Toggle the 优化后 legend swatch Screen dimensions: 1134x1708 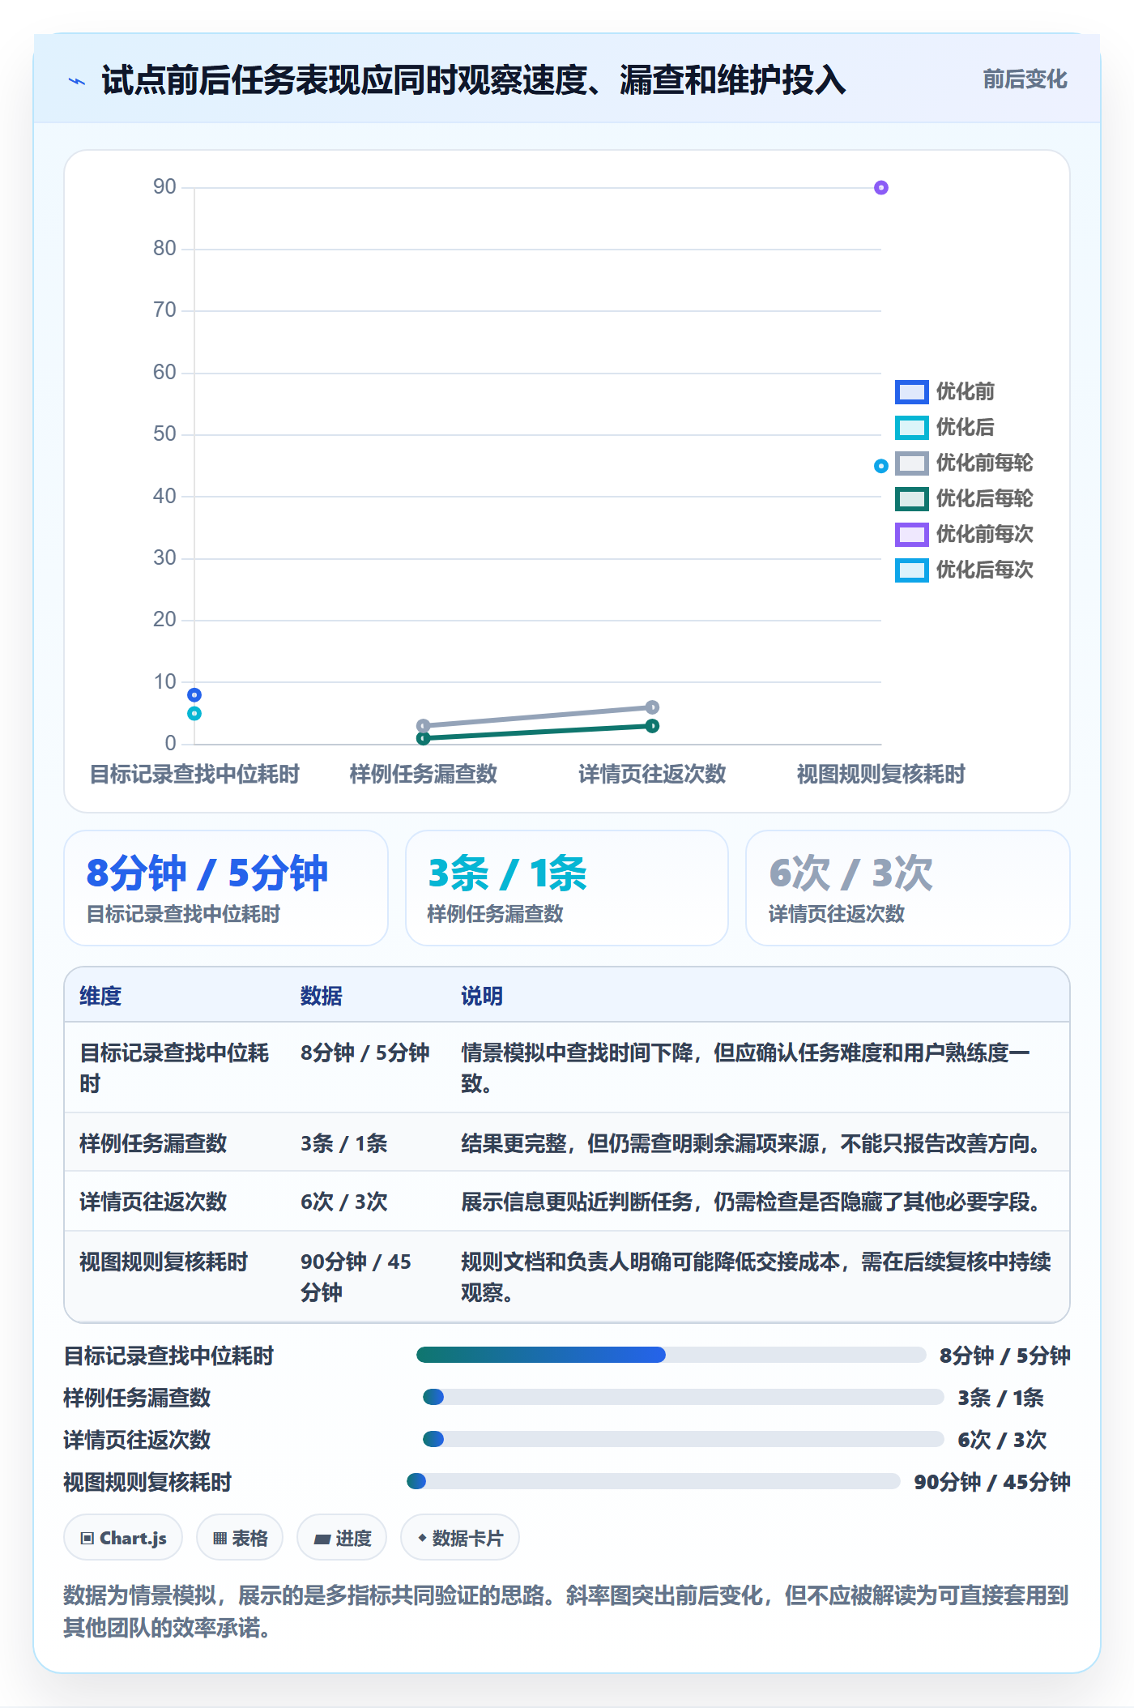911,428
